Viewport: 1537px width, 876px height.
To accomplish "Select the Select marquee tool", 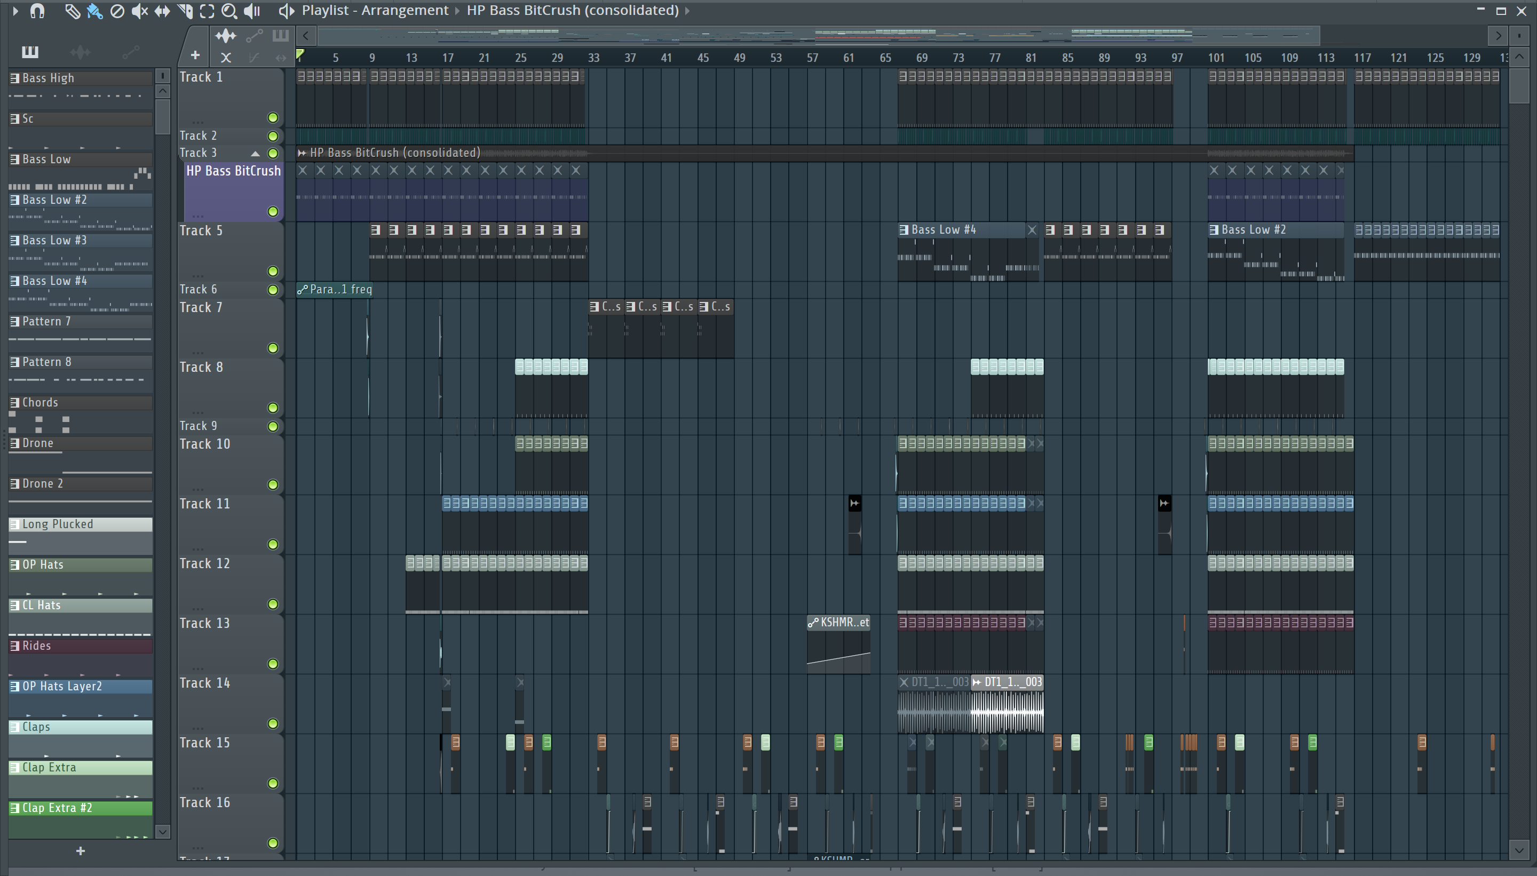I will [x=207, y=11].
